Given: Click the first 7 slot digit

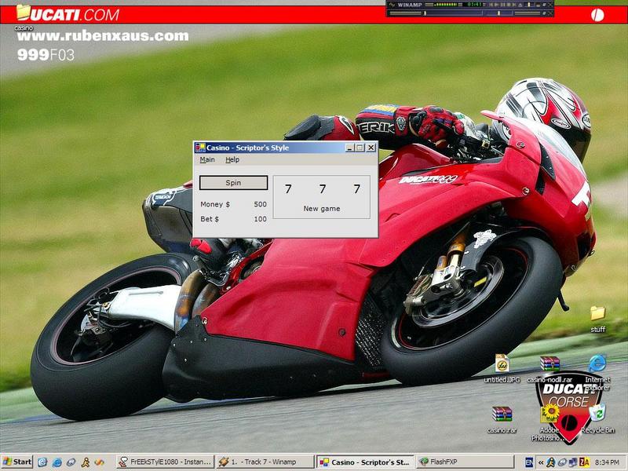Looking at the screenshot, I should point(288,188).
